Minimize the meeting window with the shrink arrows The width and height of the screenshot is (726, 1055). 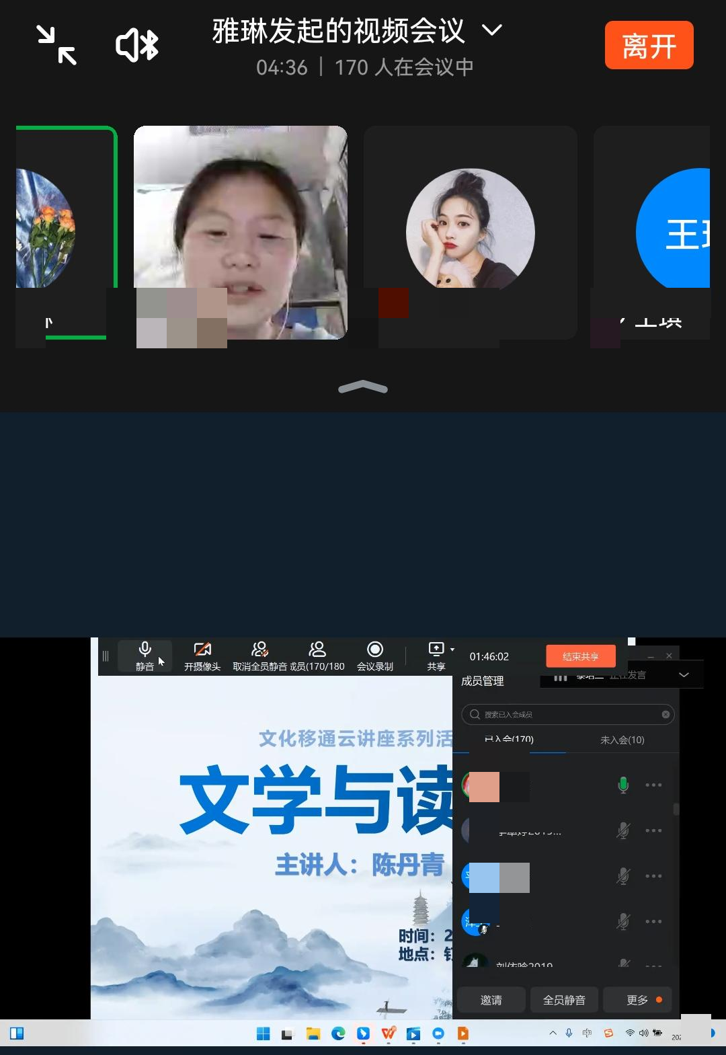pos(56,45)
